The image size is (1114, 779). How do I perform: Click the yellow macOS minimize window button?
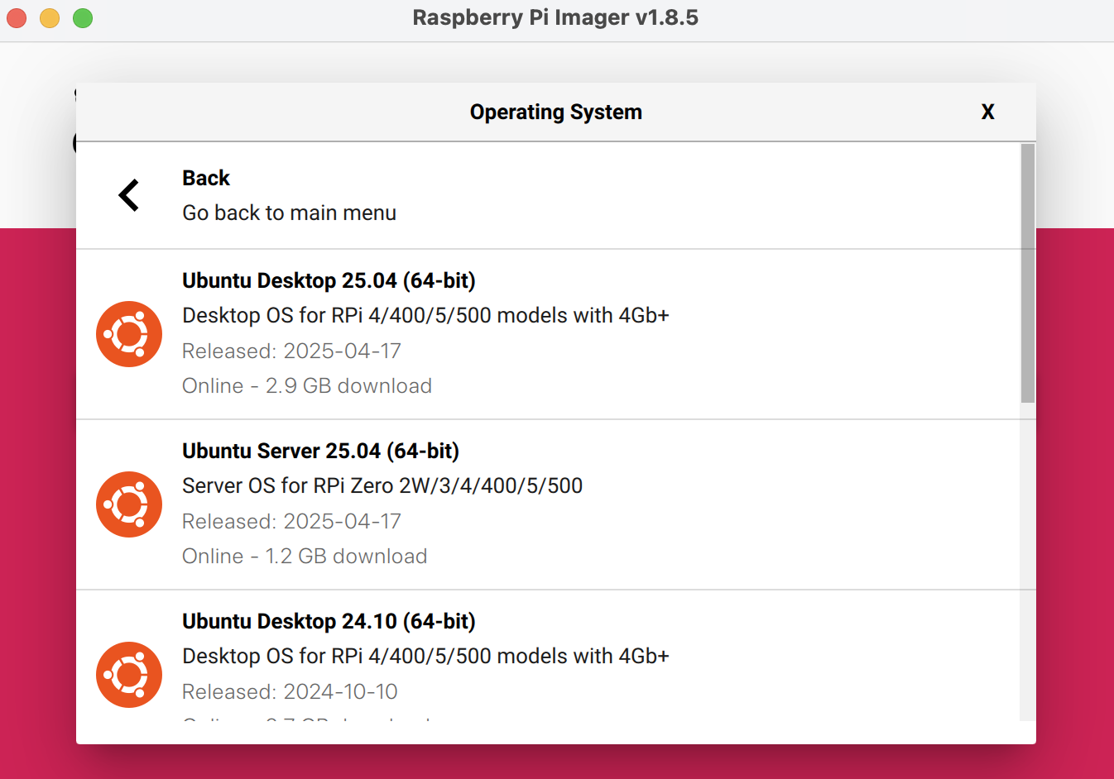[x=50, y=18]
